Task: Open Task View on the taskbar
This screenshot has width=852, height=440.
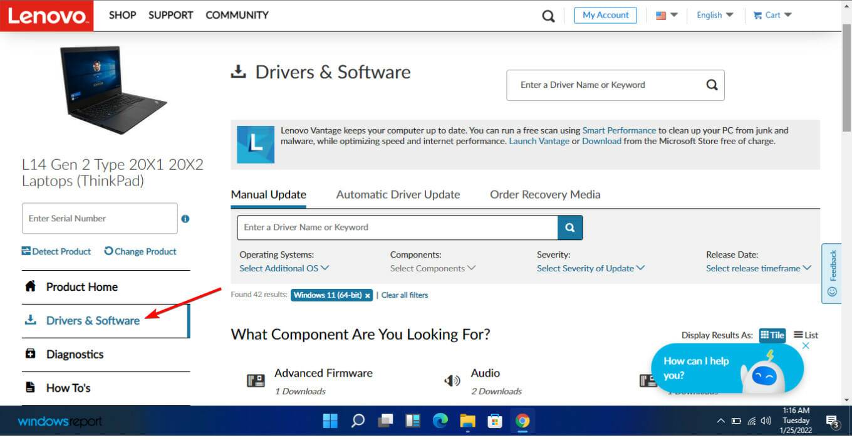Action: pyautogui.click(x=385, y=421)
